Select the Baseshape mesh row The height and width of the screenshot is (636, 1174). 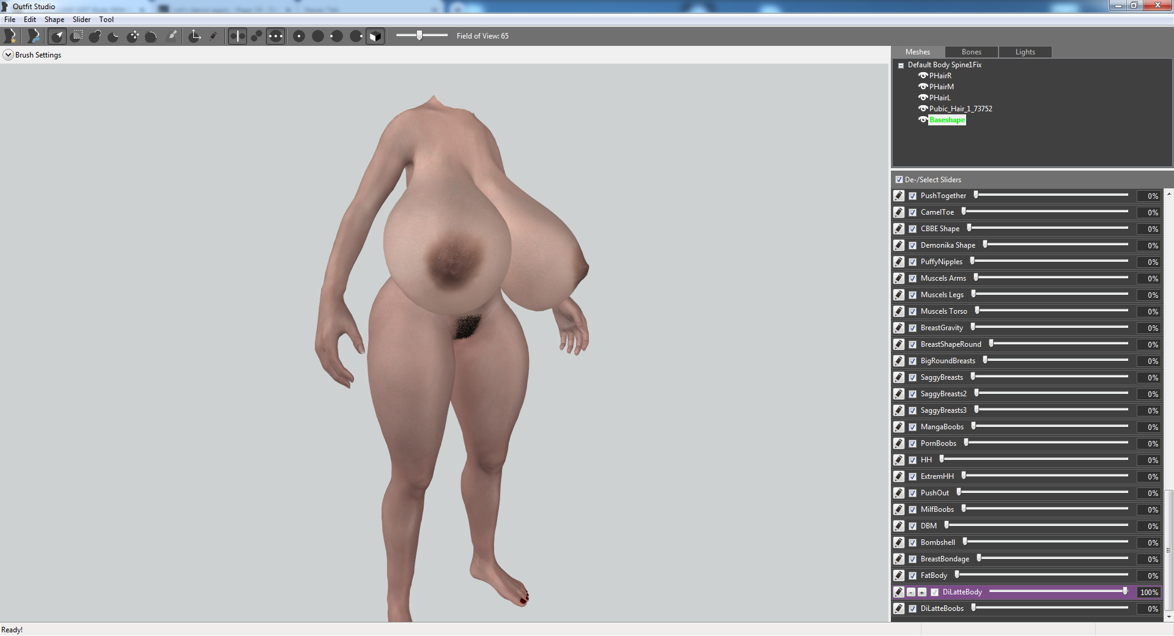947,120
